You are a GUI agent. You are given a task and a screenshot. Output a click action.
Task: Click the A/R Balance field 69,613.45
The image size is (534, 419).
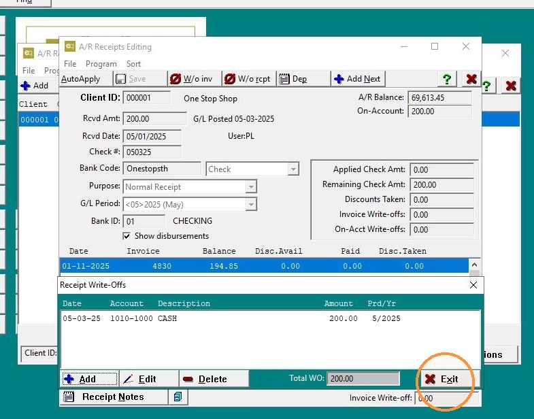point(439,98)
